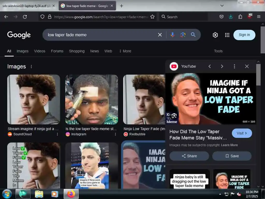Open Windows Media Player taskbar icon
Viewport: 265px width, 199px height.
click(x=55, y=194)
